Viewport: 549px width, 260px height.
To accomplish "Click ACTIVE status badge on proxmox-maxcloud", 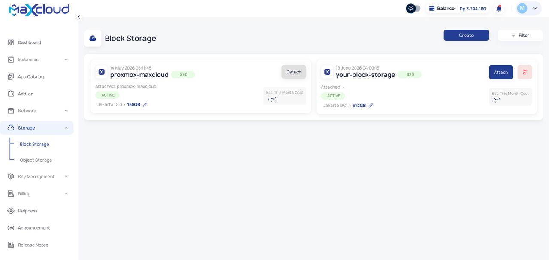I will [108, 95].
